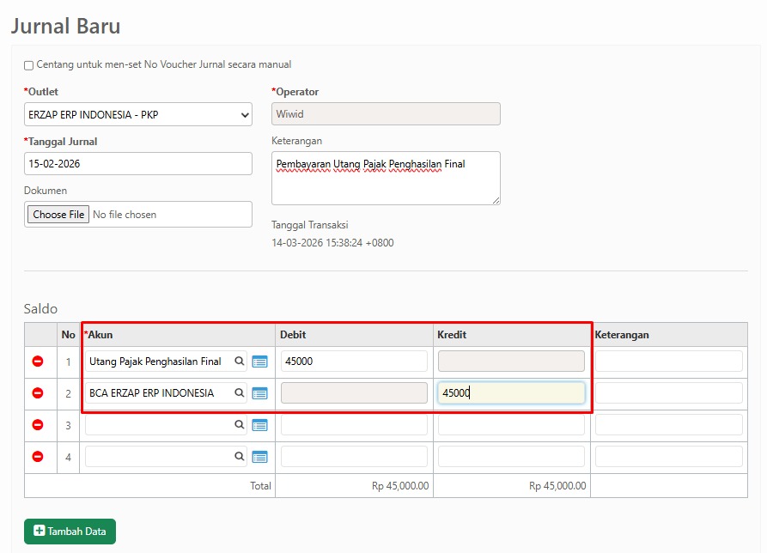The image size is (767, 553).
Task: Expand the Outlet dropdown
Action: [x=137, y=114]
